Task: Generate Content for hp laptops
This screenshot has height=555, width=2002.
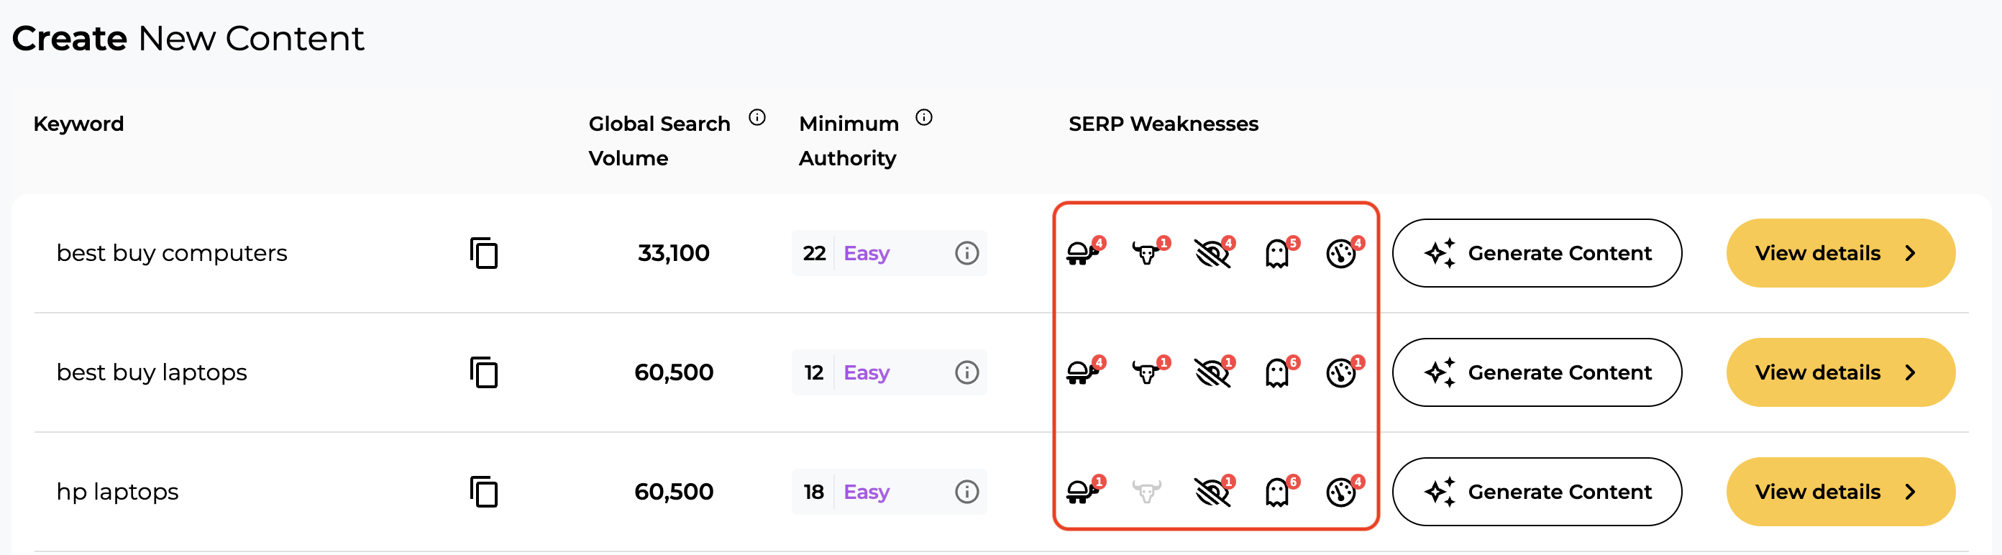Action: (x=1537, y=492)
